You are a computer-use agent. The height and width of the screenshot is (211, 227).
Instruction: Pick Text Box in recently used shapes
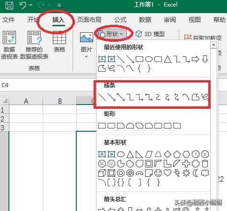click(x=102, y=59)
